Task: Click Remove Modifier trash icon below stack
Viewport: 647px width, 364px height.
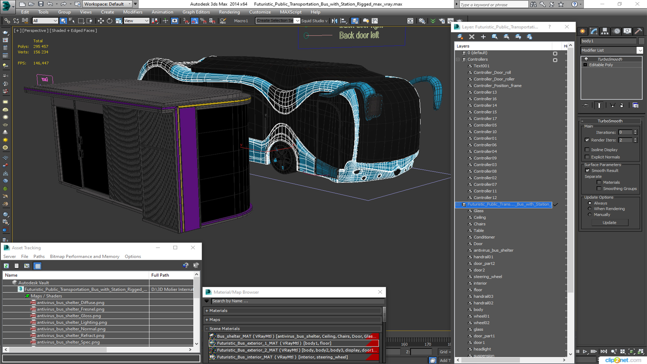Action: 622,105
